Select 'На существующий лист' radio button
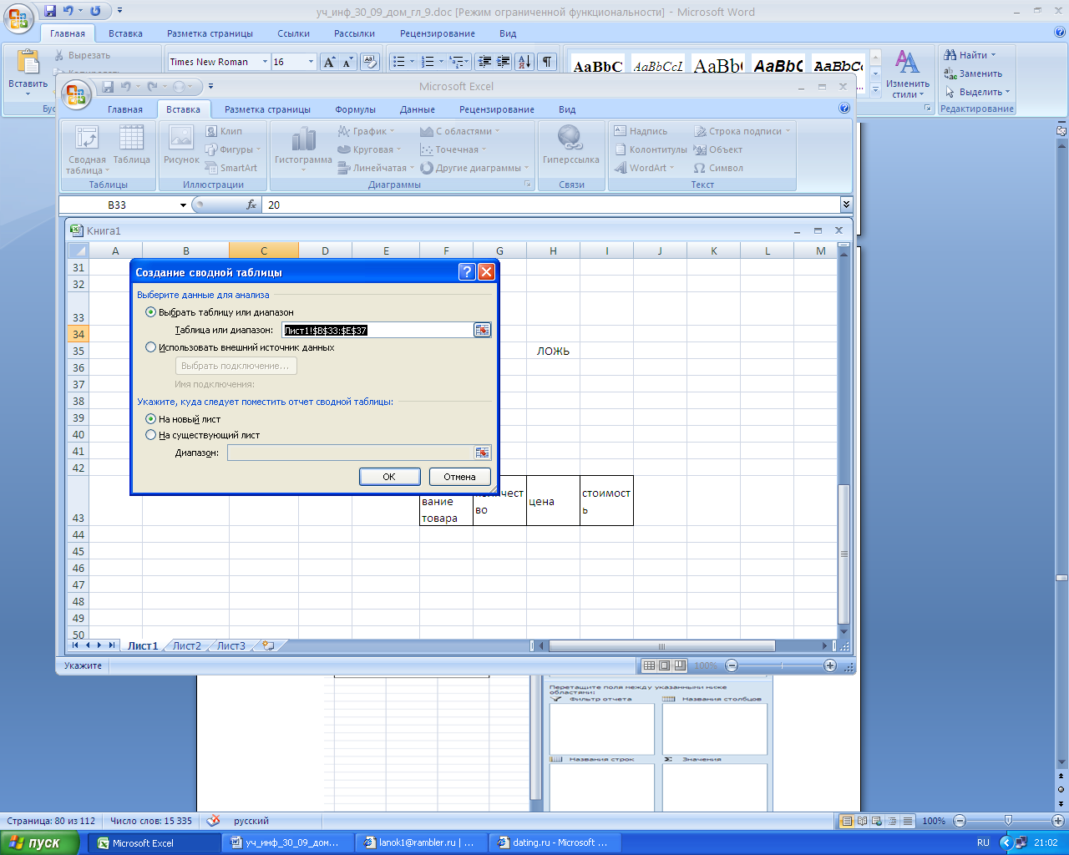The image size is (1069, 855). [151, 435]
